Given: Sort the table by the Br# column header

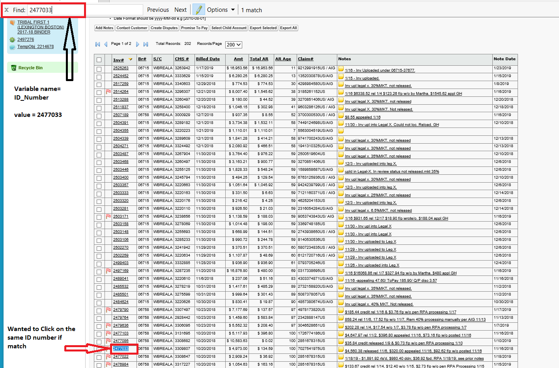Looking at the screenshot, I should (142, 59).
